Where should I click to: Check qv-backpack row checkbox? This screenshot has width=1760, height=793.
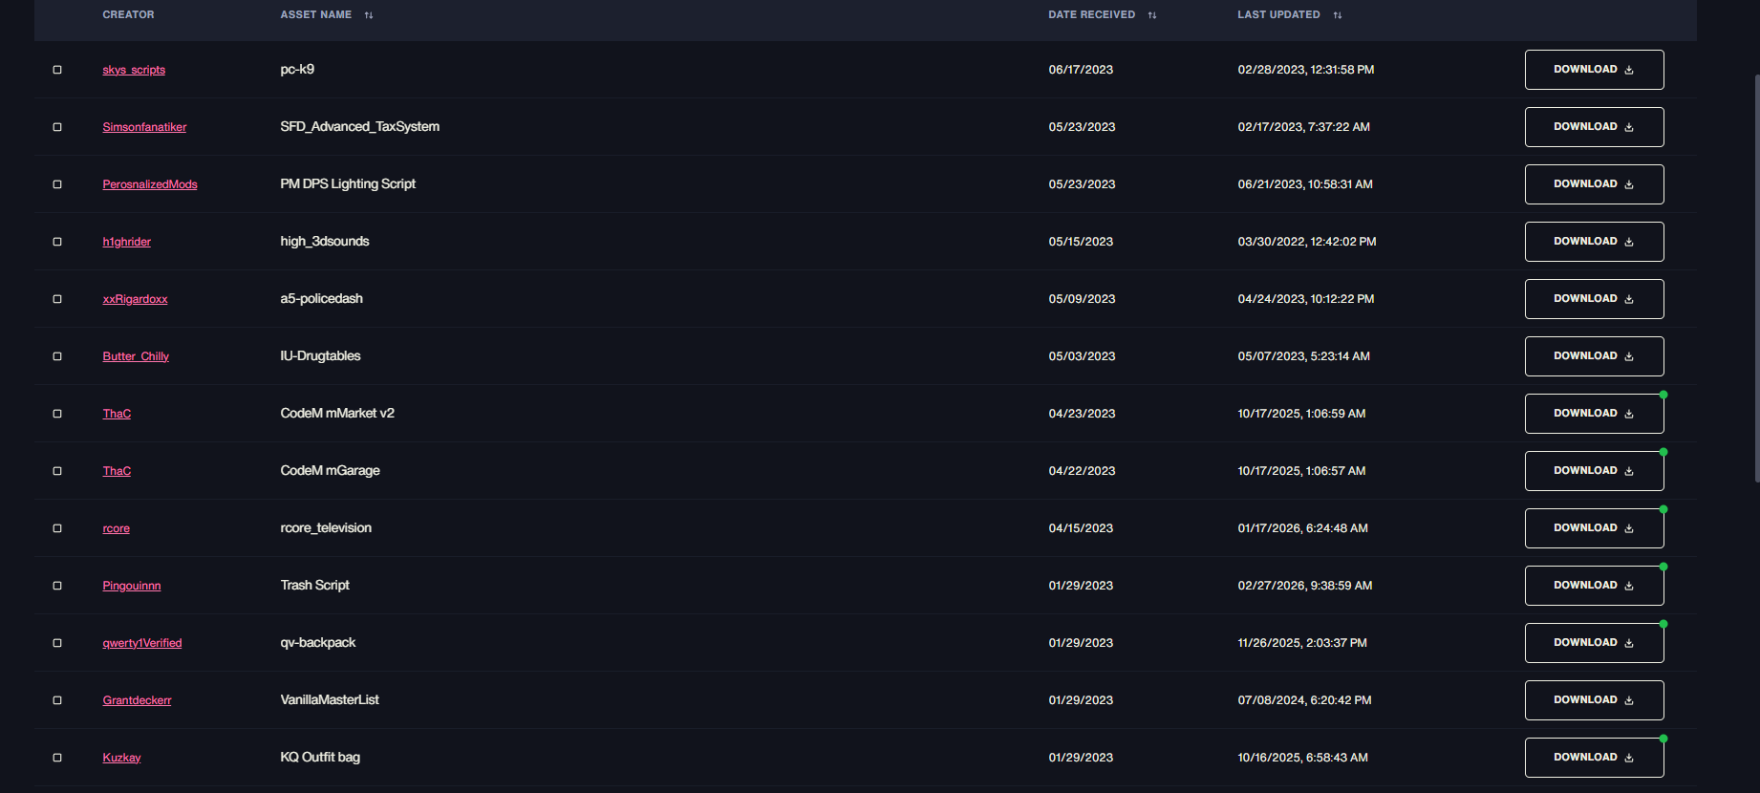point(57,643)
